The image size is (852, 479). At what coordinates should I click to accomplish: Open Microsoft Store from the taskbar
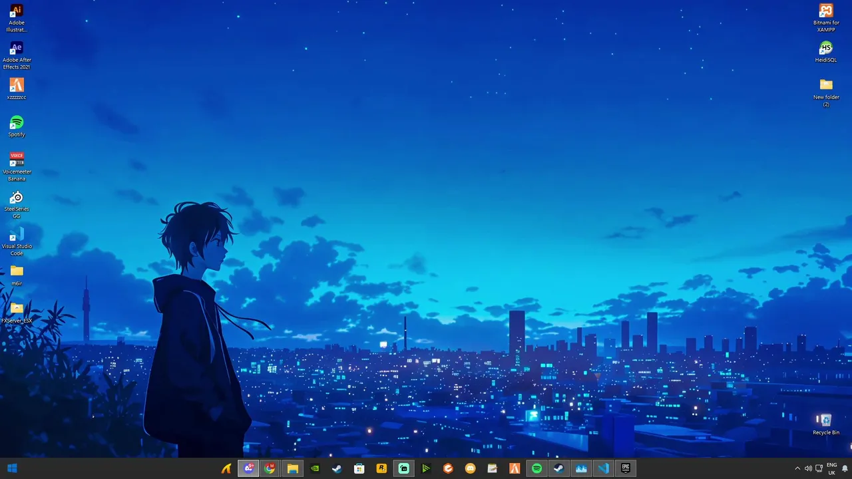(359, 468)
